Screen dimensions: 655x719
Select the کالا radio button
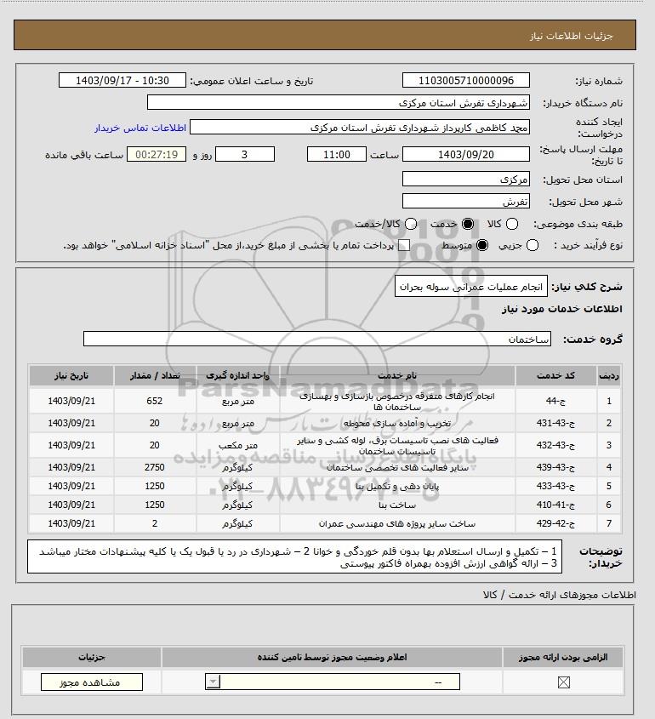click(x=512, y=224)
